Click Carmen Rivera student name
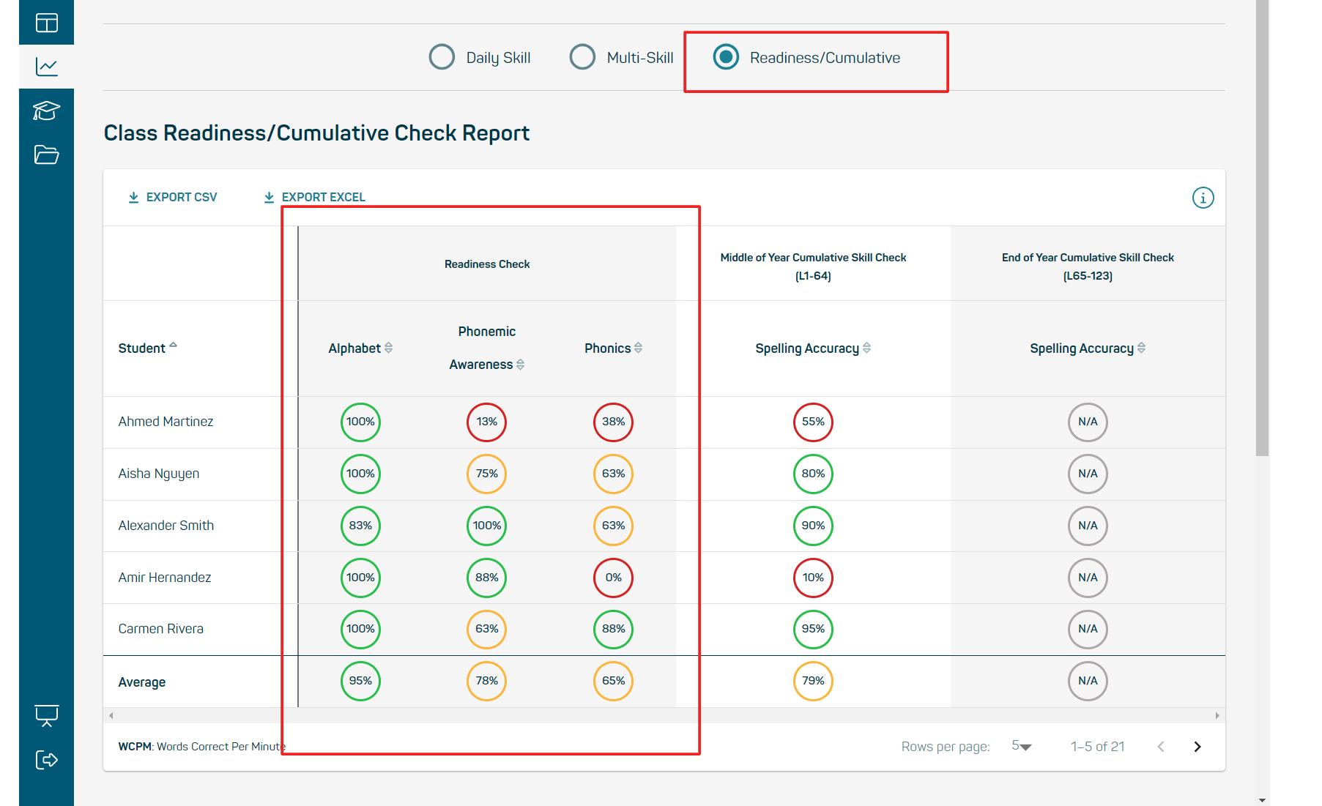Viewport: 1322px width, 806px height. click(x=161, y=629)
